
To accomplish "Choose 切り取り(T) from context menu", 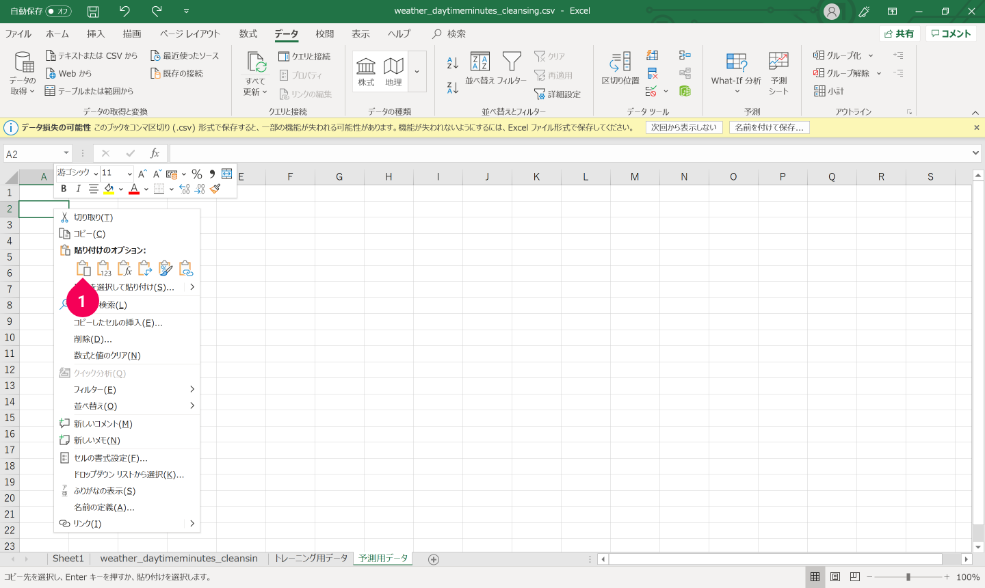I will pyautogui.click(x=127, y=217).
